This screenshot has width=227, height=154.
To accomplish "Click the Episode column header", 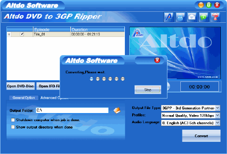I will tap(52, 30).
